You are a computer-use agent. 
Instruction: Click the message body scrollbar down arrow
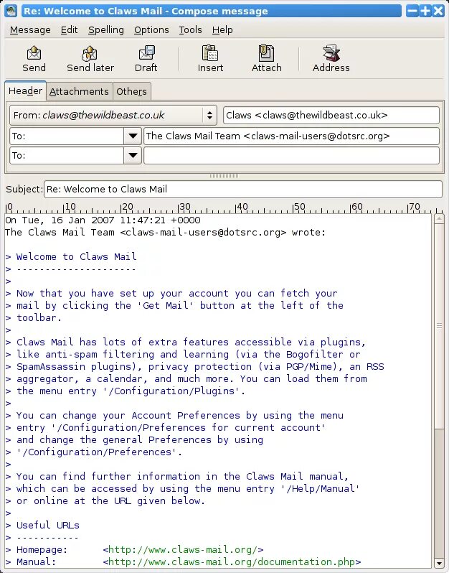[439, 563]
